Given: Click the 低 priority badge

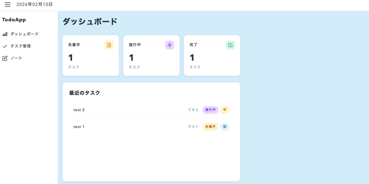Looking at the screenshot, I should coord(225,127).
